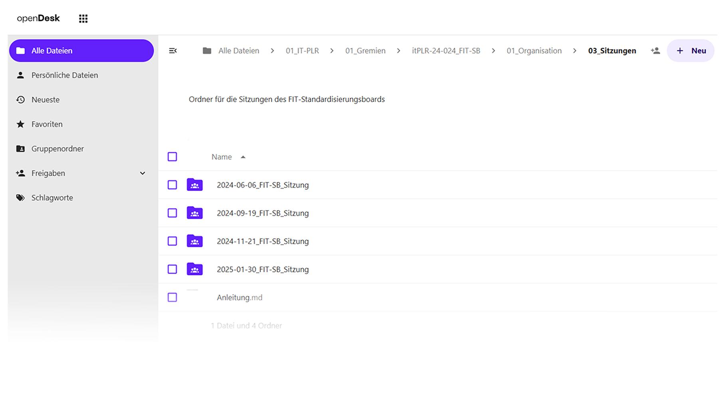This screenshot has height=404, width=725.
Task: Select the Anleitung.md checkbox
Action: 172,297
